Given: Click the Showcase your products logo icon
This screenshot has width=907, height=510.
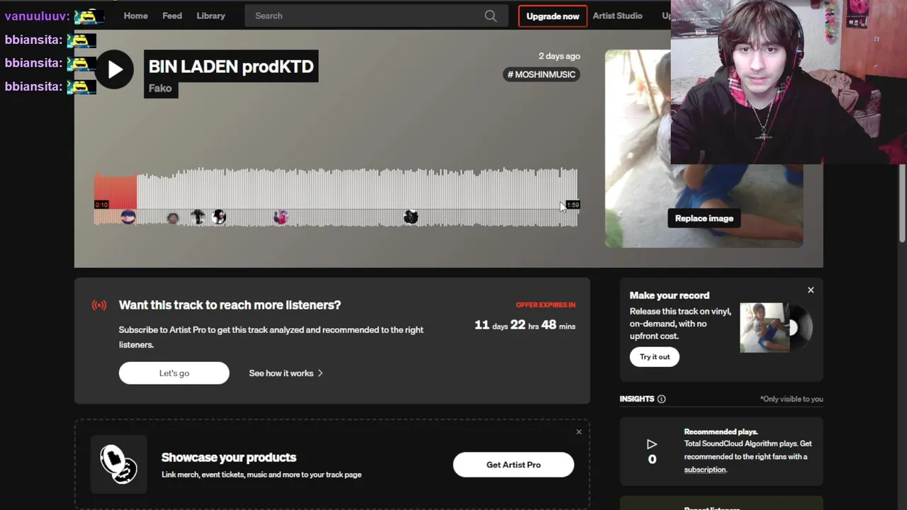Looking at the screenshot, I should click(118, 464).
